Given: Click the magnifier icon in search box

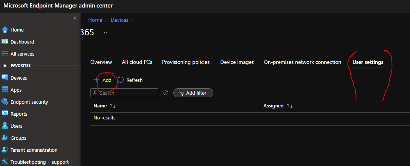Looking at the screenshot, I should (x=95, y=93).
